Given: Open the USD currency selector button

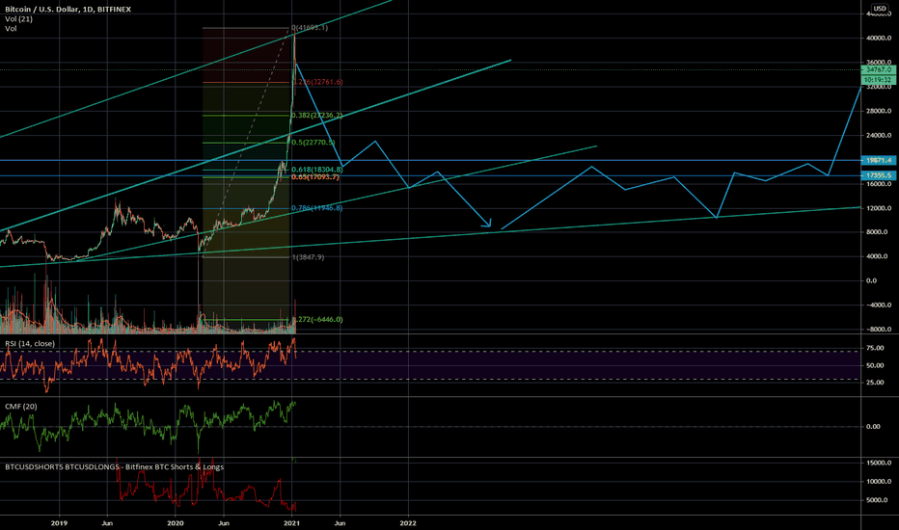Looking at the screenshot, I should click(x=880, y=8).
